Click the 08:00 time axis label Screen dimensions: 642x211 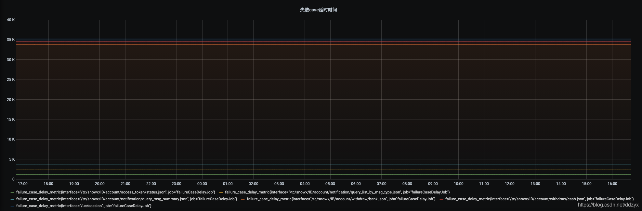point(407,184)
